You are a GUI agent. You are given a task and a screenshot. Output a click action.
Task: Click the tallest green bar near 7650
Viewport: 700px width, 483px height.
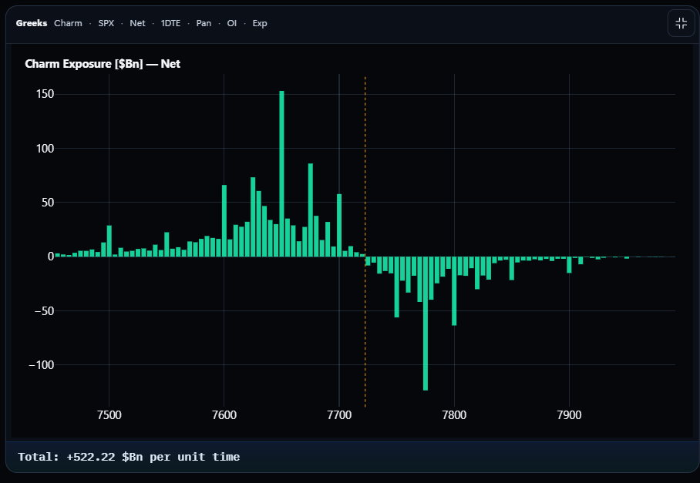(x=281, y=173)
